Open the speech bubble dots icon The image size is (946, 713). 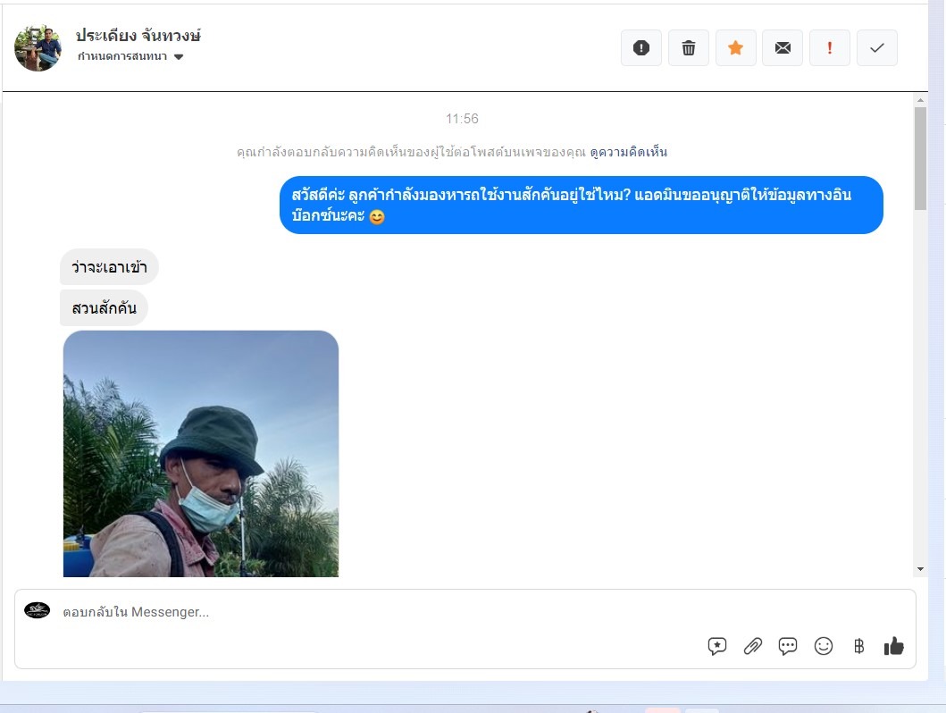click(787, 646)
